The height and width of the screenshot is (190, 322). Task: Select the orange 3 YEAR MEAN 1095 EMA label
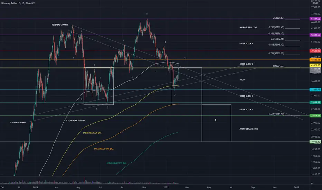(x=104, y=149)
